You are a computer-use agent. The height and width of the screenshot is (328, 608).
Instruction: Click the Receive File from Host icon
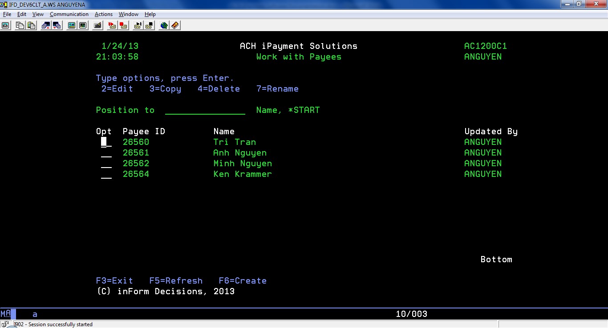(57, 25)
